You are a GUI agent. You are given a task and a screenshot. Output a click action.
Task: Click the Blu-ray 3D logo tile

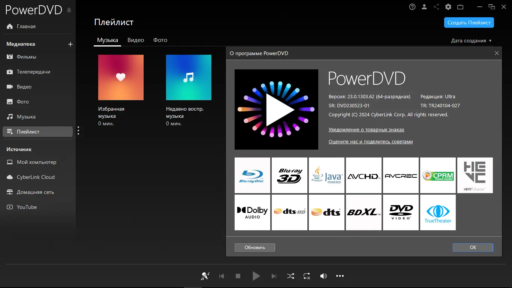289,175
